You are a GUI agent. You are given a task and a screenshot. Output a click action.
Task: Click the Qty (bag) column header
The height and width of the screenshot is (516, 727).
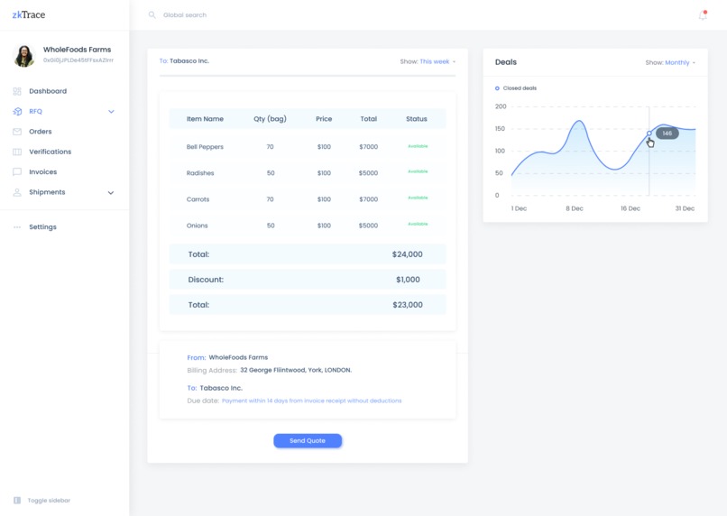[270, 119]
